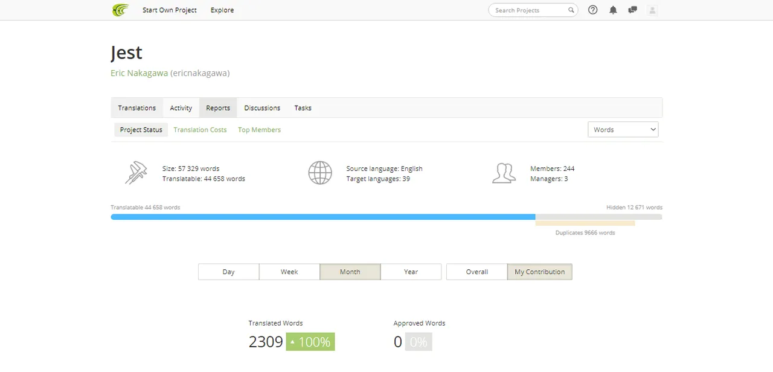Screen dimensions: 773x372
Task: Select the Month period toggle
Action: pyautogui.click(x=350, y=272)
